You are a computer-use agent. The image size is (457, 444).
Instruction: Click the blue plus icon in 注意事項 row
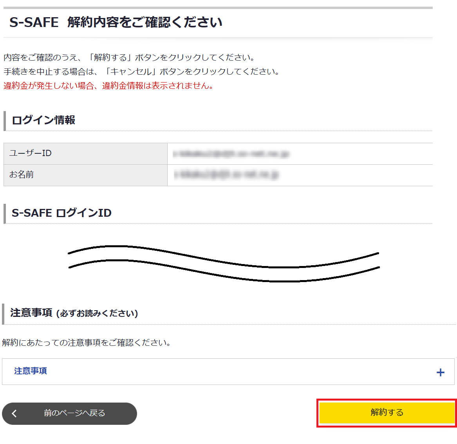pos(440,372)
